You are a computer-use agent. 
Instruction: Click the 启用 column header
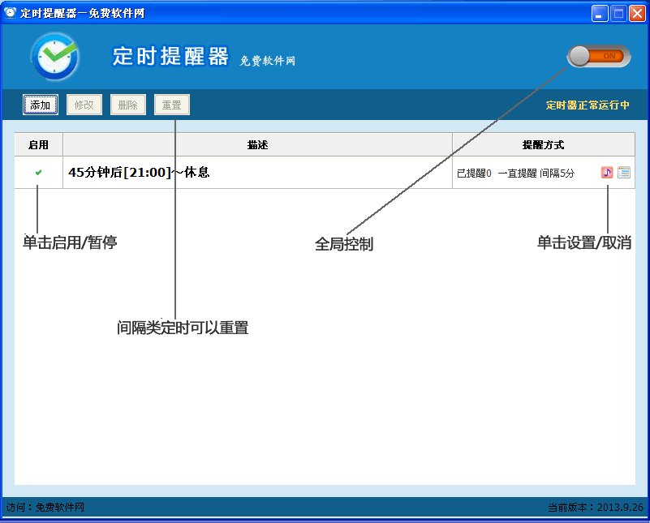pos(38,144)
